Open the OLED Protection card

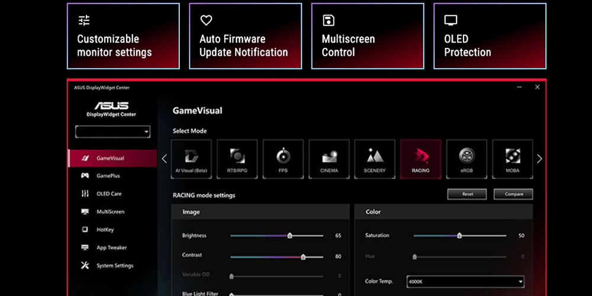pyautogui.click(x=490, y=36)
